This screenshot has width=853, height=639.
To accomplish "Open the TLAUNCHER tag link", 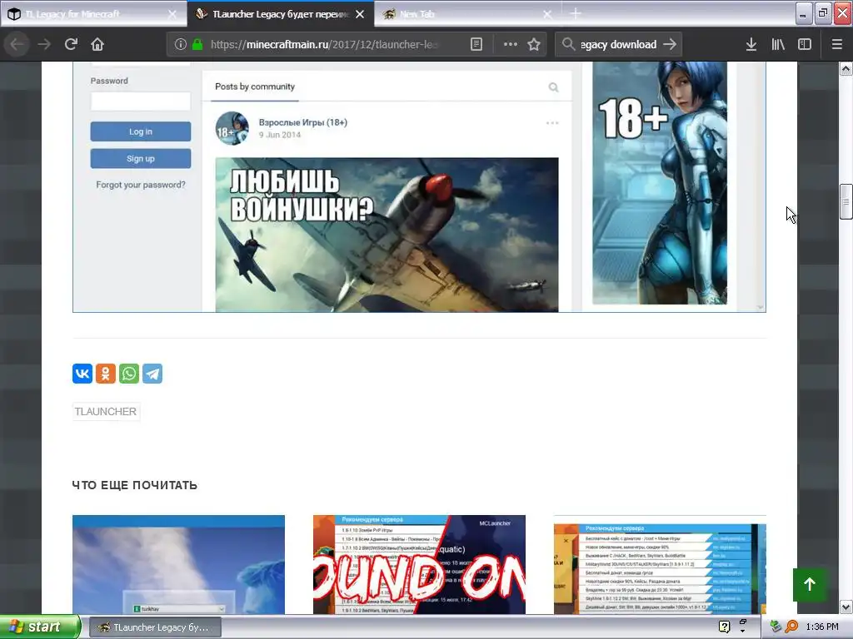I will 106,411.
